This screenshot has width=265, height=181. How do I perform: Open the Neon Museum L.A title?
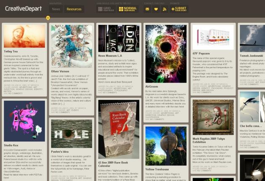110,56
